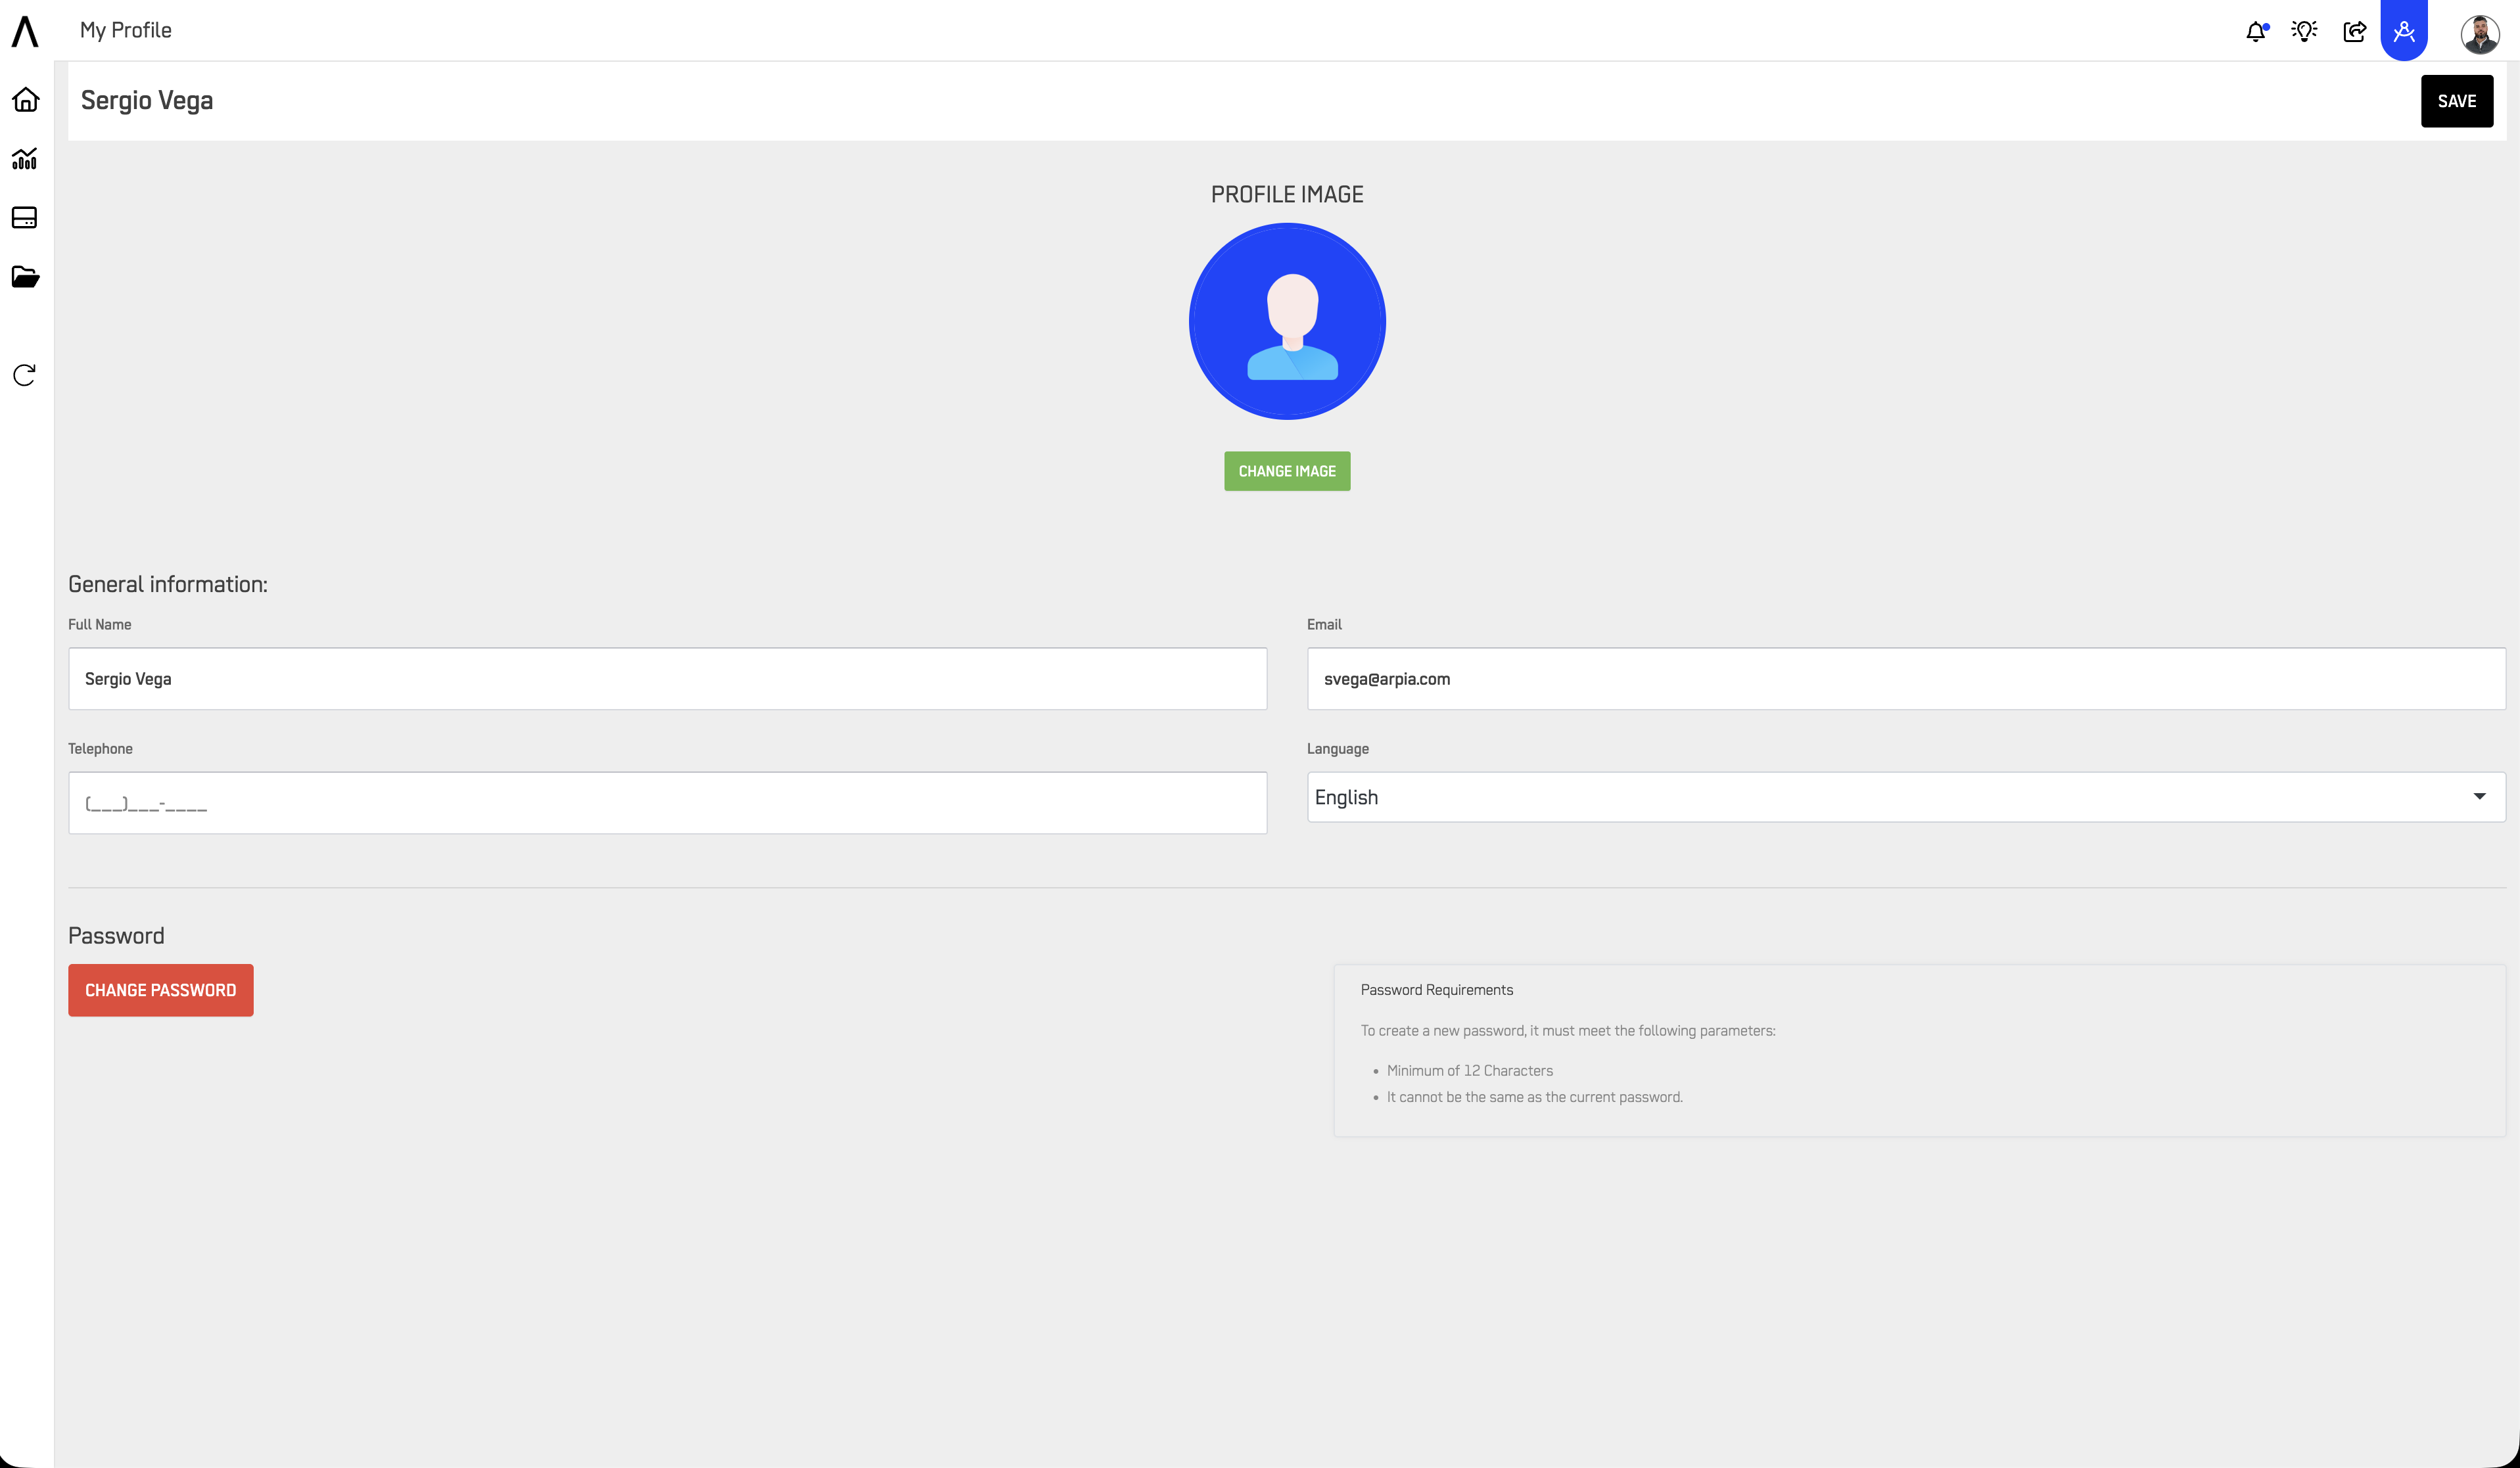2520x1468 pixels.
Task: Click the CHANGE PASSWORD button
Action: pos(161,990)
